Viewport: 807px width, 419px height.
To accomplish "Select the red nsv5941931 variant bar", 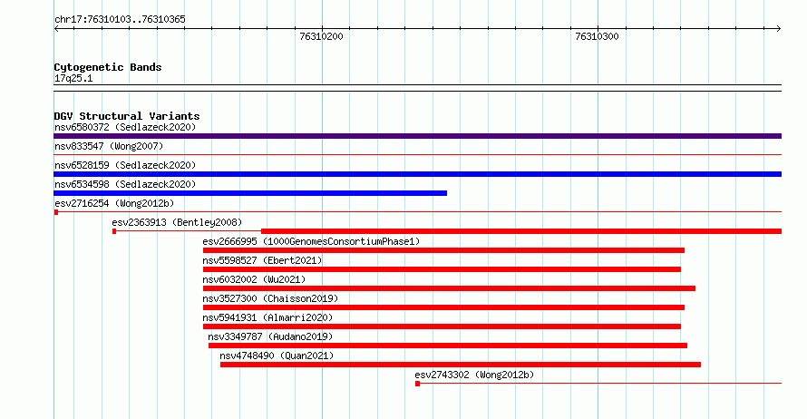I will (442, 326).
